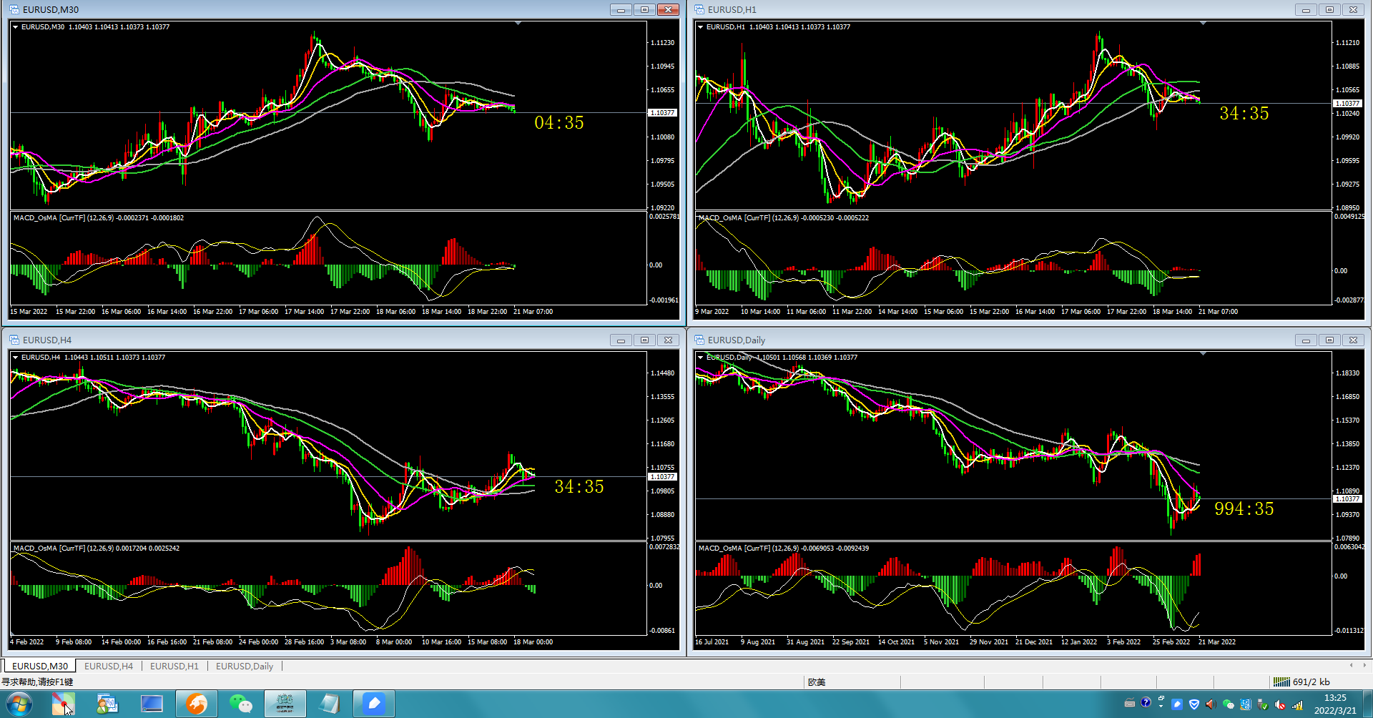
Task: Click the 34:35 countdown on H1 chart
Action: point(1244,114)
